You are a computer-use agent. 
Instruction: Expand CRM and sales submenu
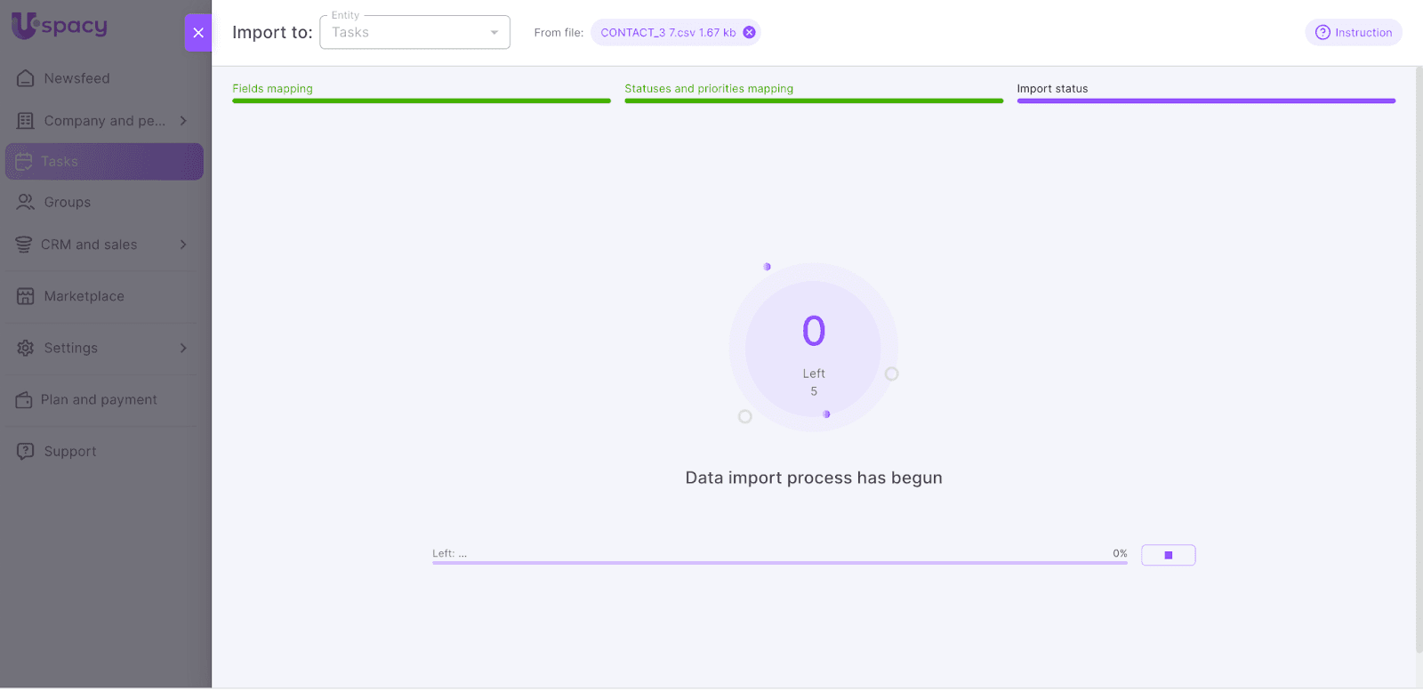tap(183, 245)
